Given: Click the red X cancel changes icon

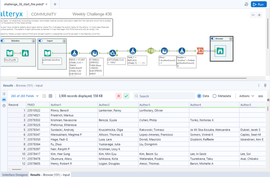Looking at the screenshot, I should coord(118,96).
